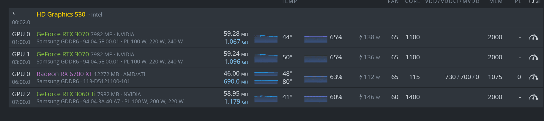Select the GeForce RTX 3060 Ti name
Image resolution: width=544 pixels, height=121 pixels.
(x=66, y=94)
